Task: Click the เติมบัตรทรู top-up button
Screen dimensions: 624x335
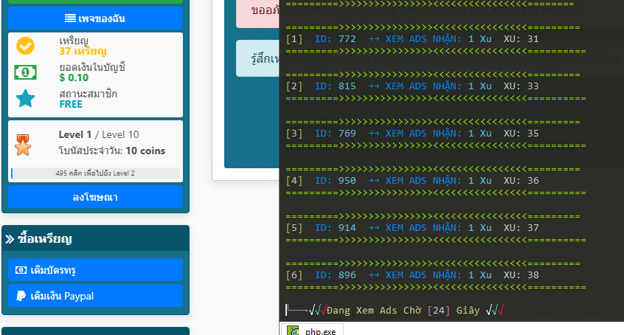Action: click(x=95, y=269)
